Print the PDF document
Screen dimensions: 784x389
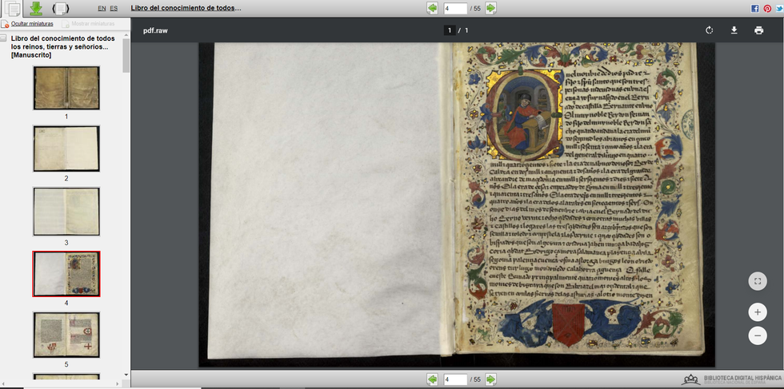coord(759,30)
